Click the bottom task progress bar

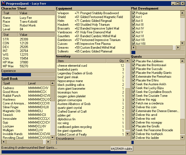(x=93, y=152)
